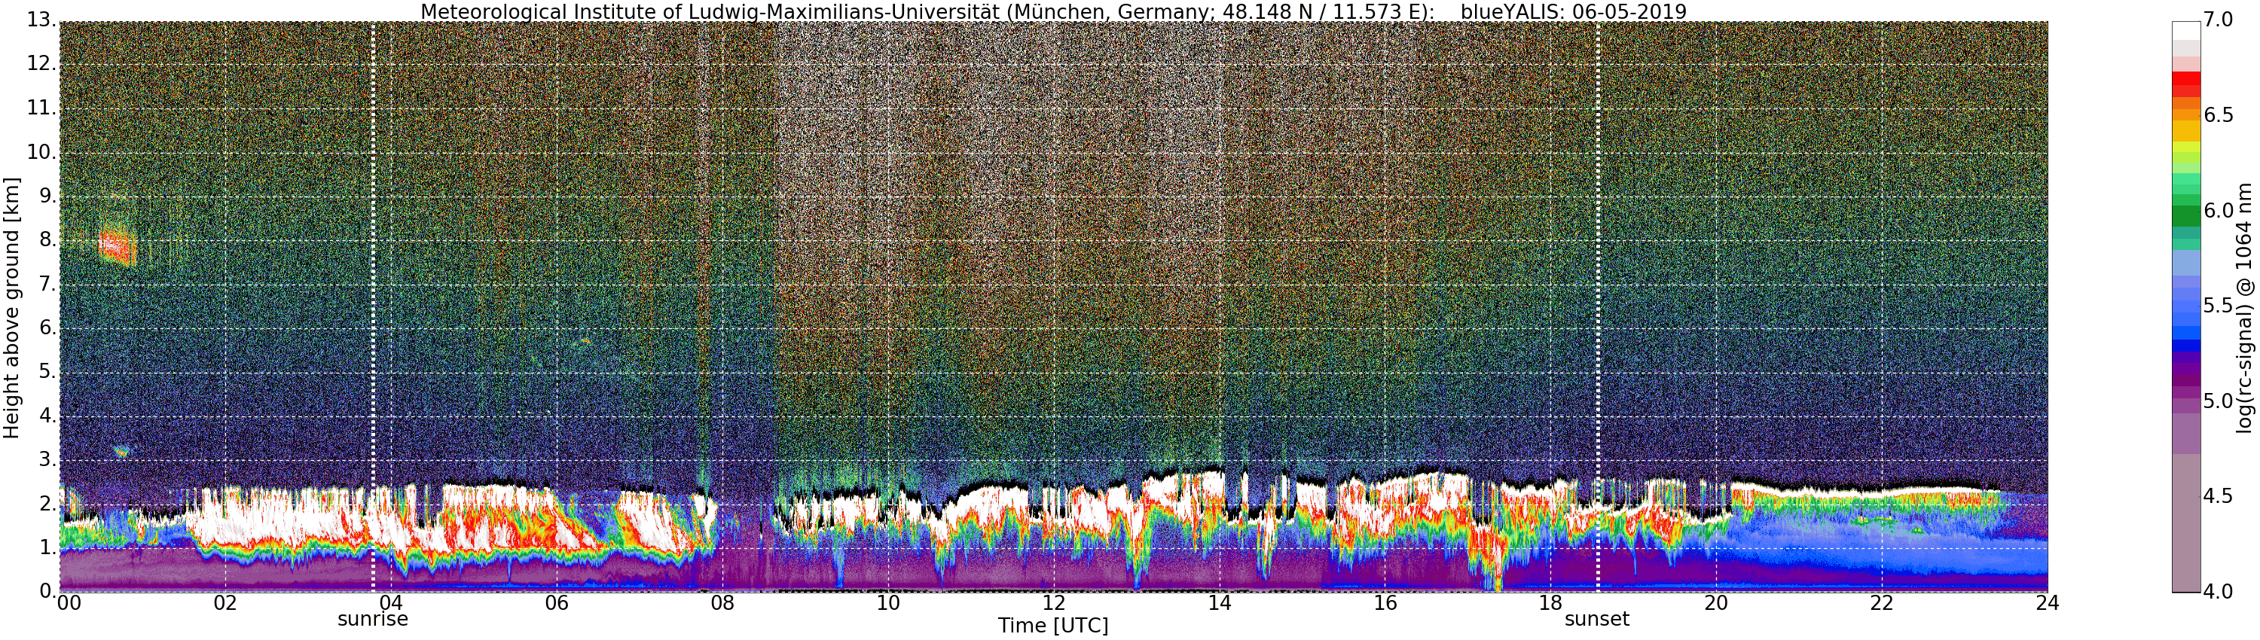Click the 4.5 value on the colorbar
Screen dimensions: 2260x640
[2219, 496]
